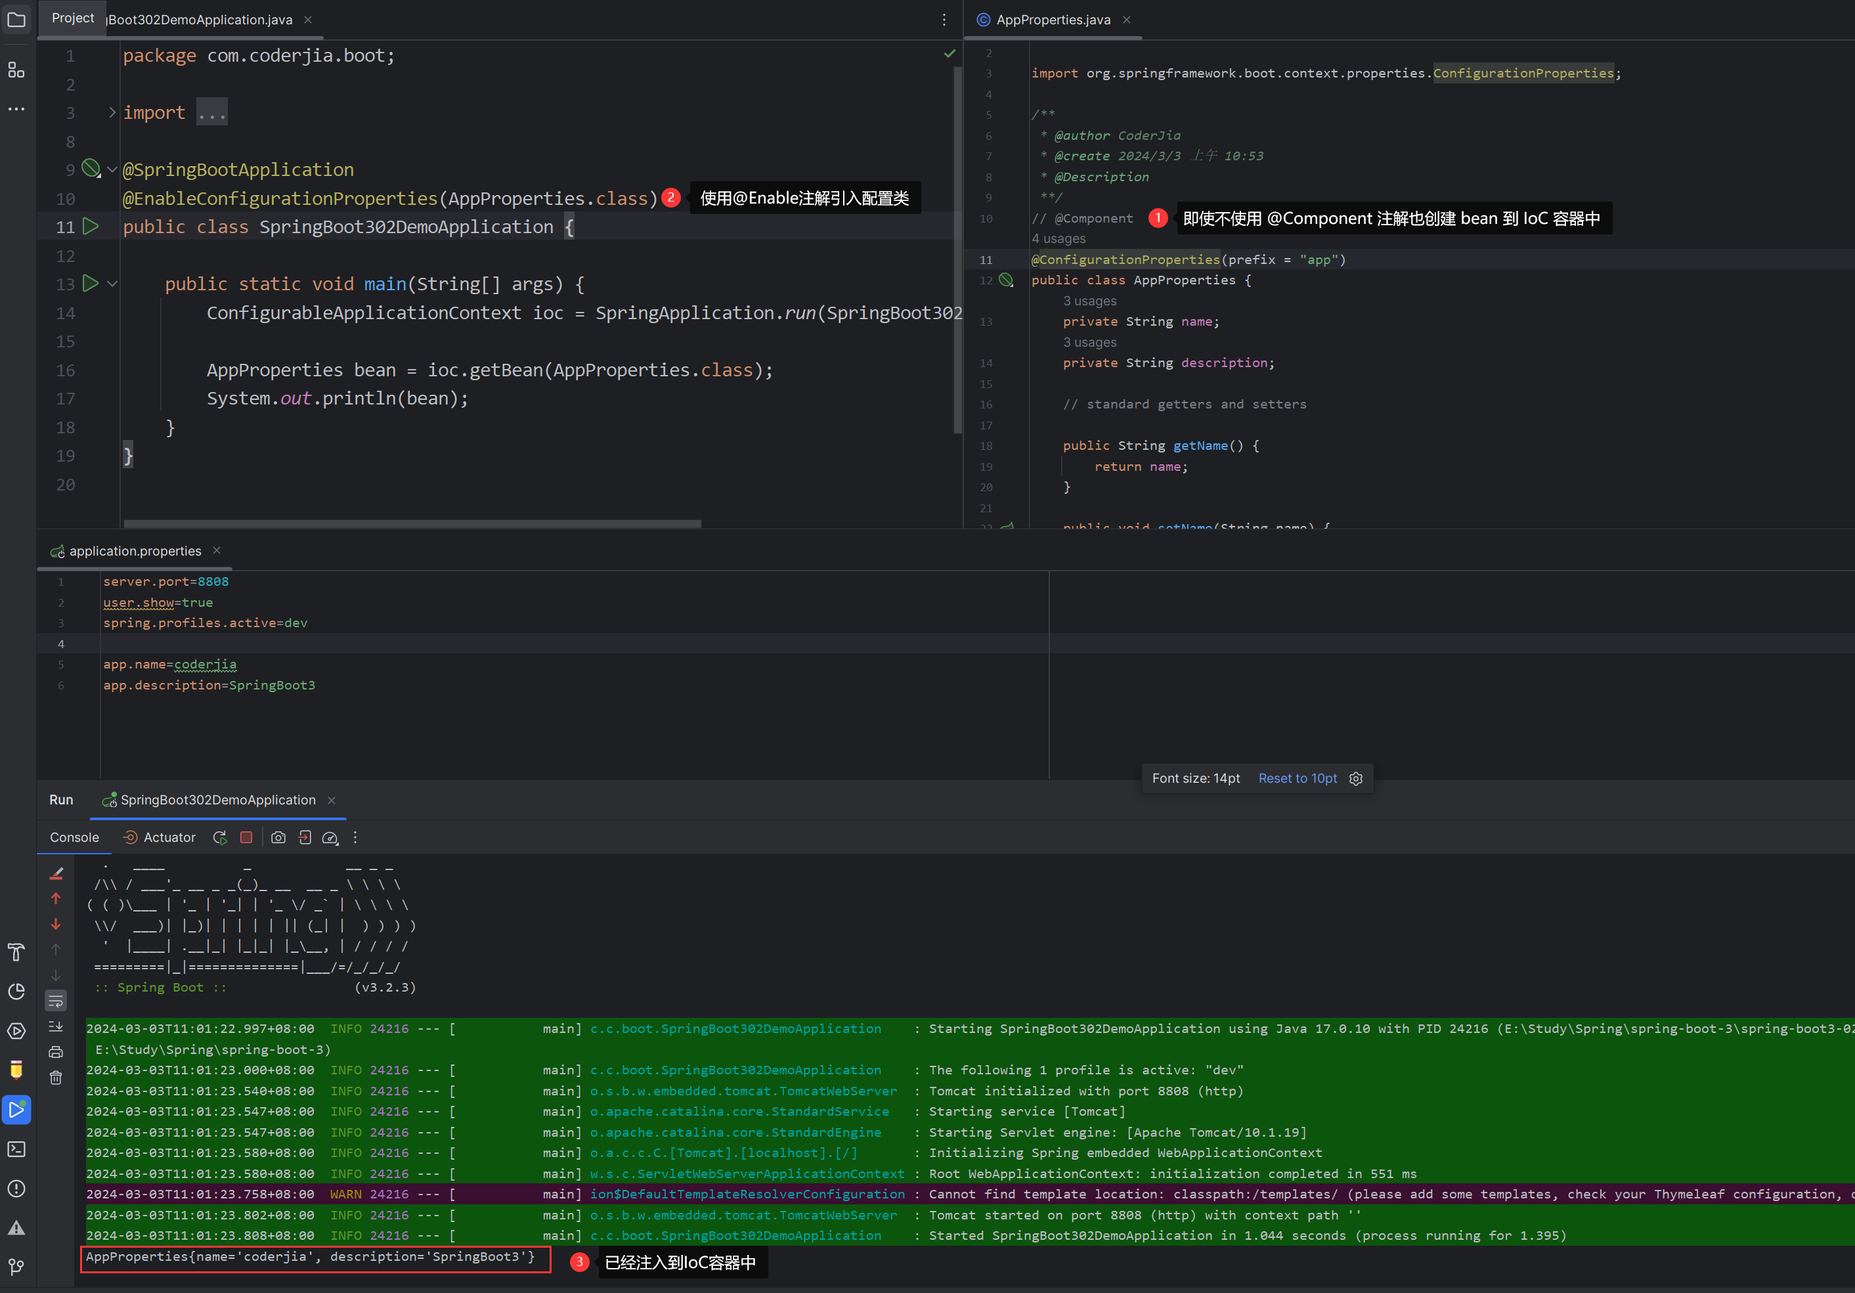Stop the running application with red square

coord(246,837)
